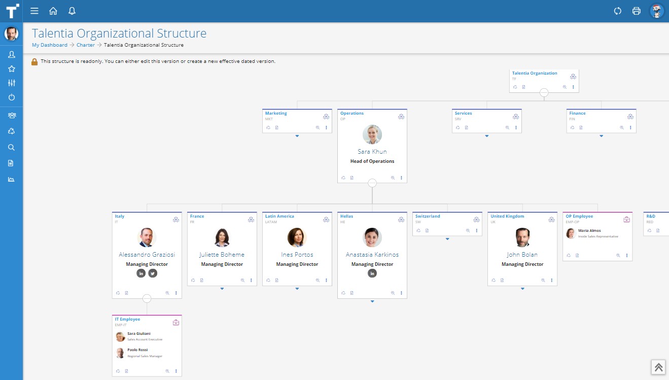
Task: Select John Bolan's profile photo
Action: (522, 237)
